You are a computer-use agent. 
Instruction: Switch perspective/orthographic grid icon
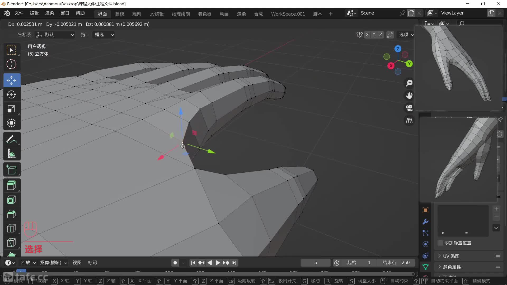click(409, 121)
